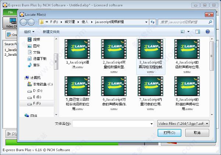Open the File tab in Express Burn
The image size is (221, 155).
click(10, 12)
